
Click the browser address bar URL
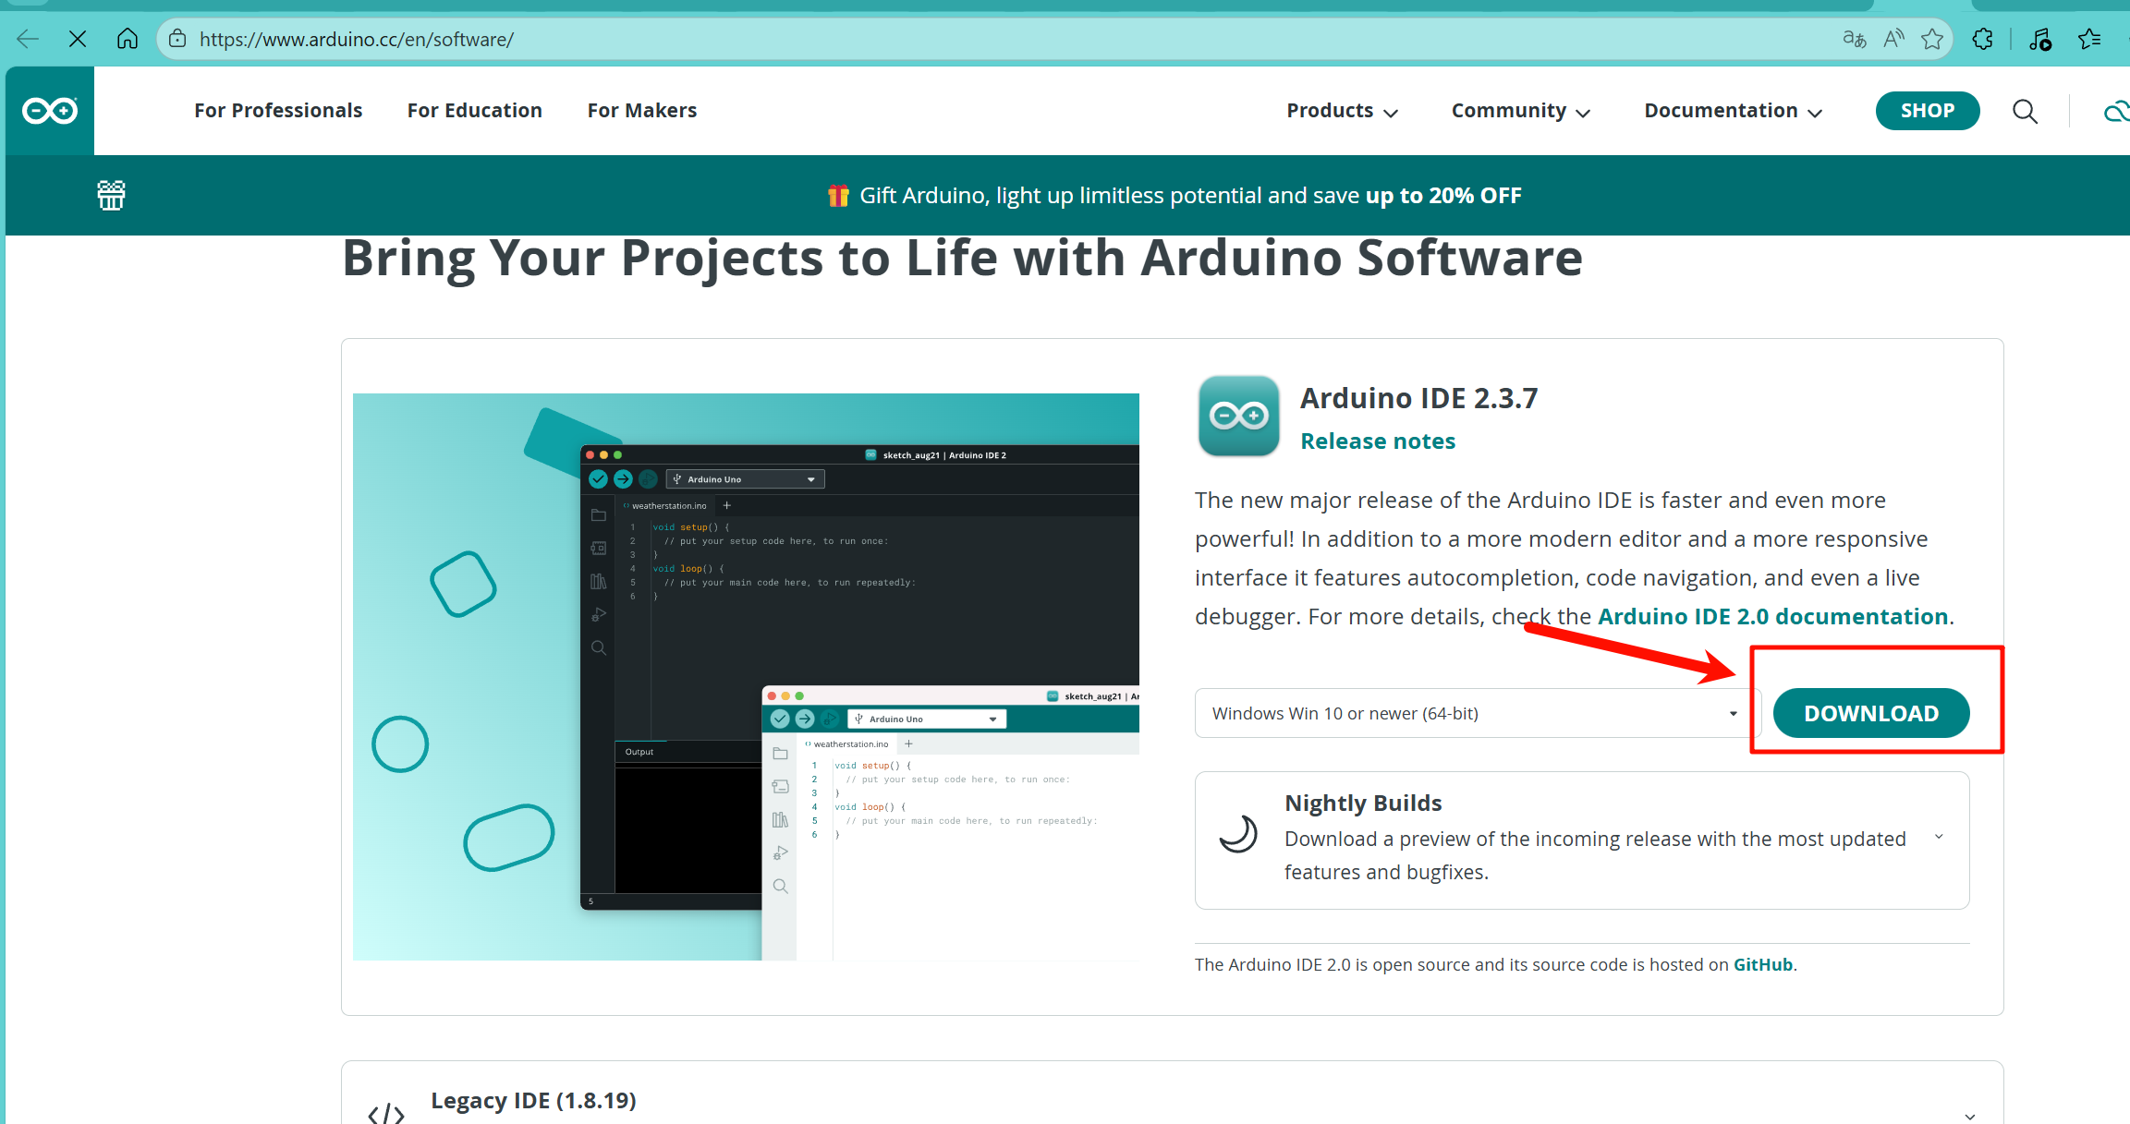click(x=357, y=39)
